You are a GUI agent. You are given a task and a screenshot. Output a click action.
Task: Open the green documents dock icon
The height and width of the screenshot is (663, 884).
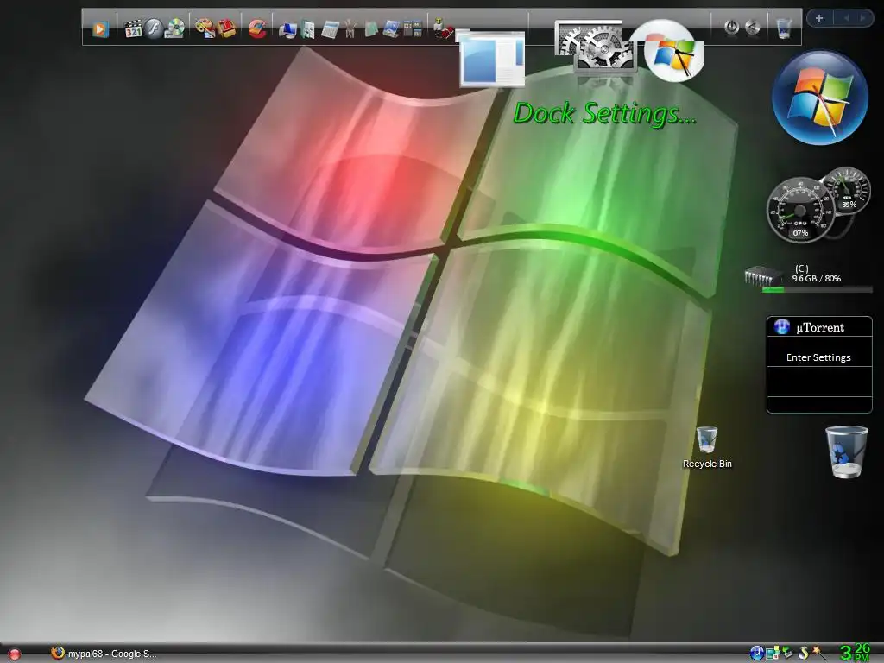tap(308, 29)
